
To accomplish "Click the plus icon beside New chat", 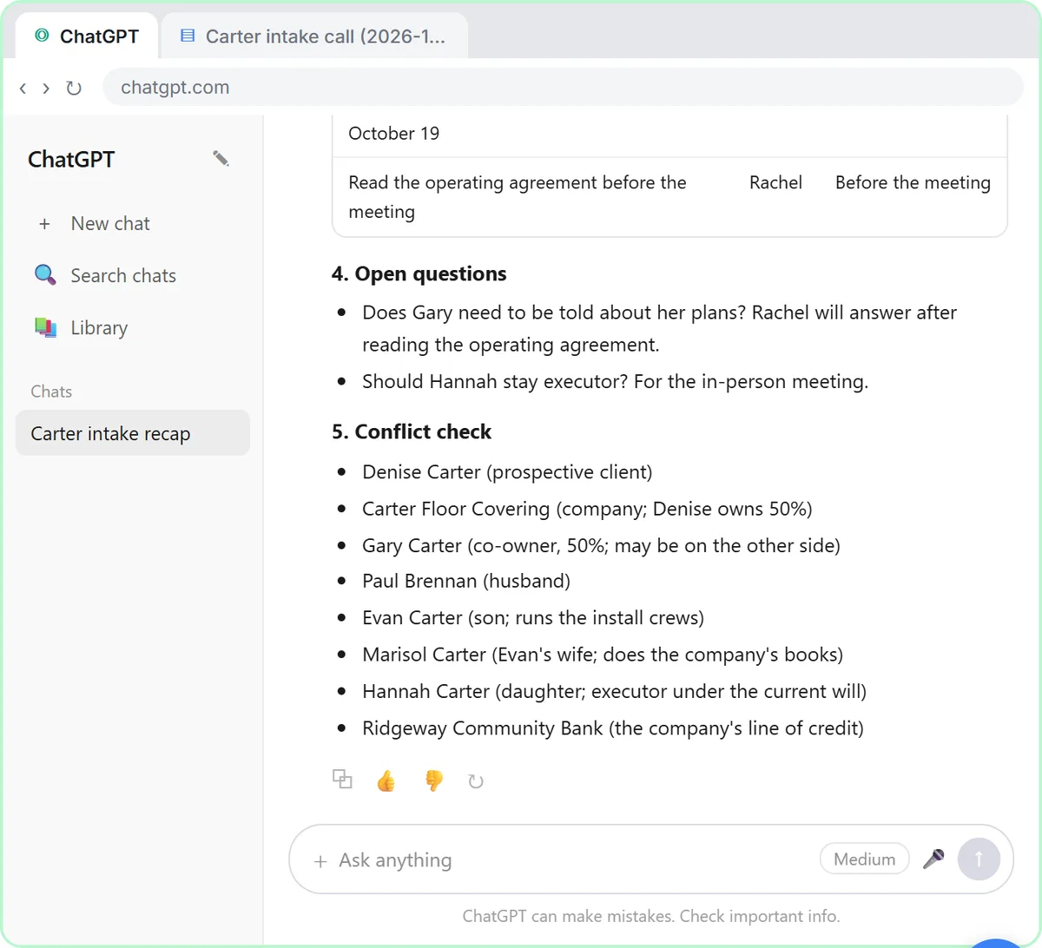I will pos(44,224).
